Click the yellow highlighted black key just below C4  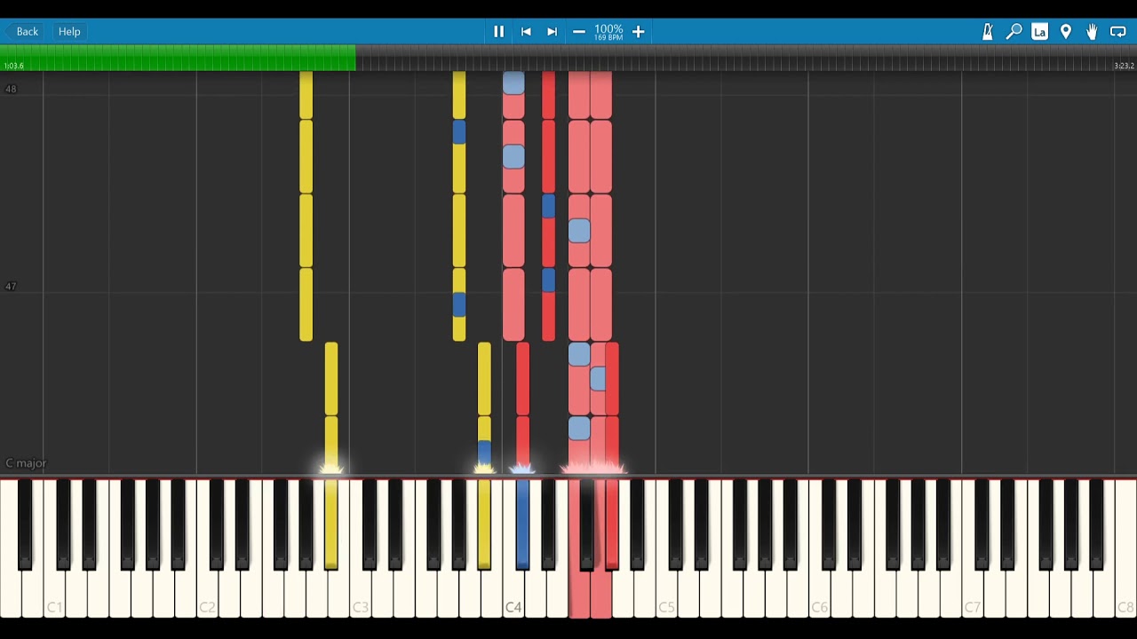click(x=484, y=524)
